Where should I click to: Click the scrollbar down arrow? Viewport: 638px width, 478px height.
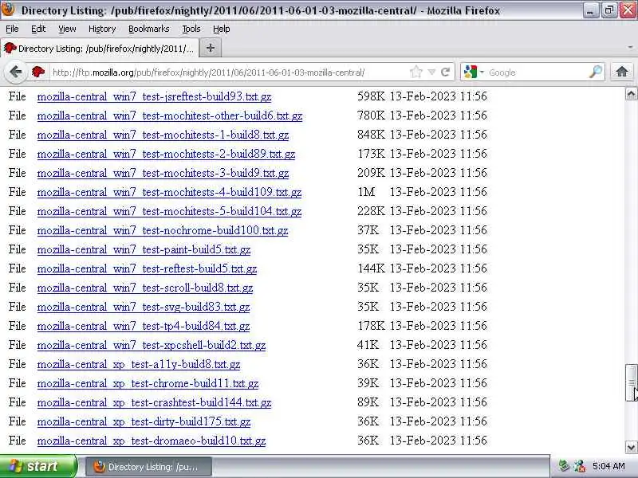pyautogui.click(x=631, y=447)
